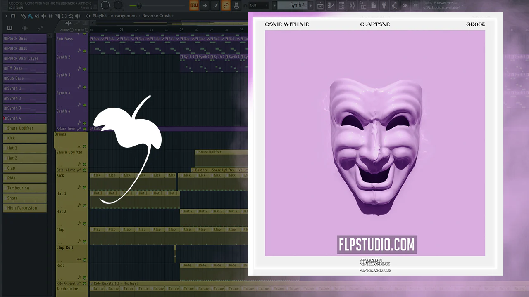Open the Cell snap dropdown
Screen dimensions: 529x297
pos(259,5)
